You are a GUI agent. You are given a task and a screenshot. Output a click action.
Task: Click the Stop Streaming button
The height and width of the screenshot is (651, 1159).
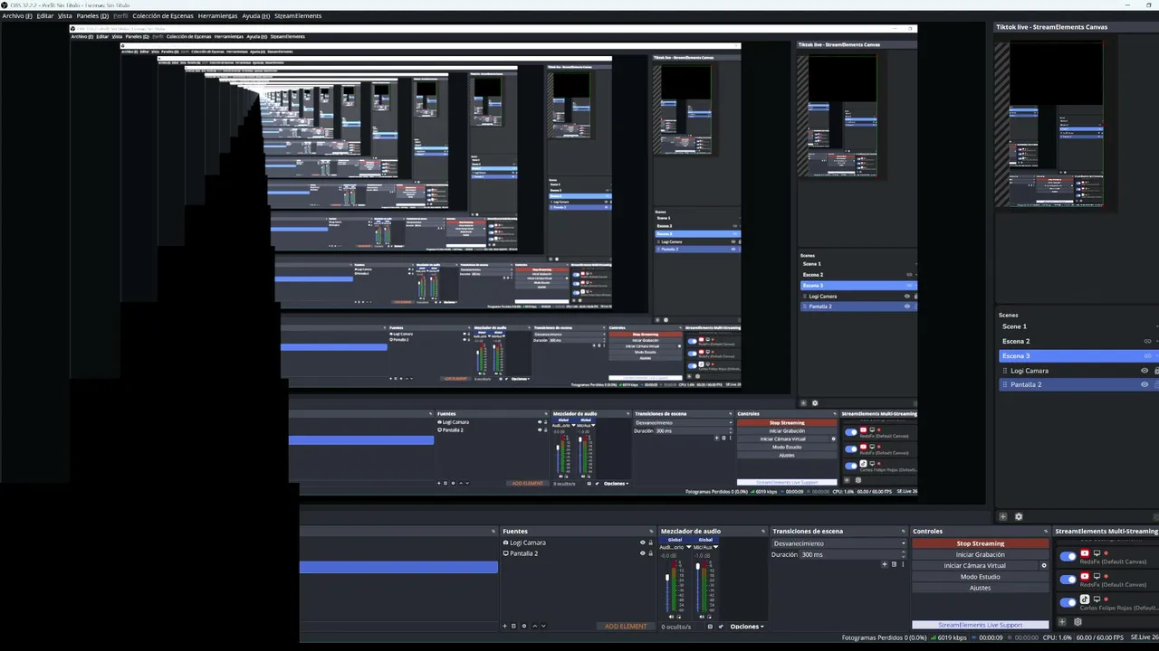(x=981, y=543)
